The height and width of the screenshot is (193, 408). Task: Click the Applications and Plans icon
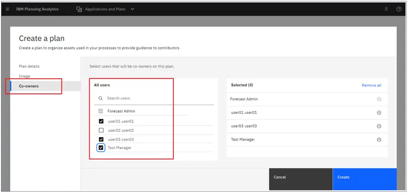(79, 9)
